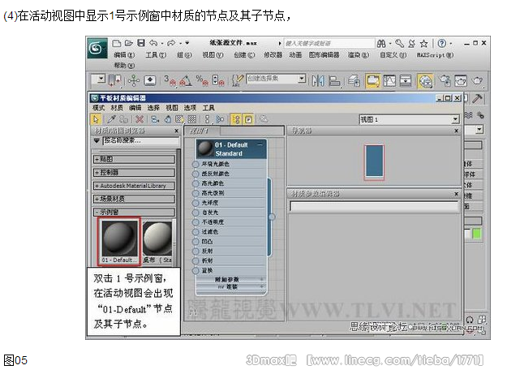The width and height of the screenshot is (507, 374).
Task: Open the highlighted material editor icon in main toolbar
Action: [425, 80]
